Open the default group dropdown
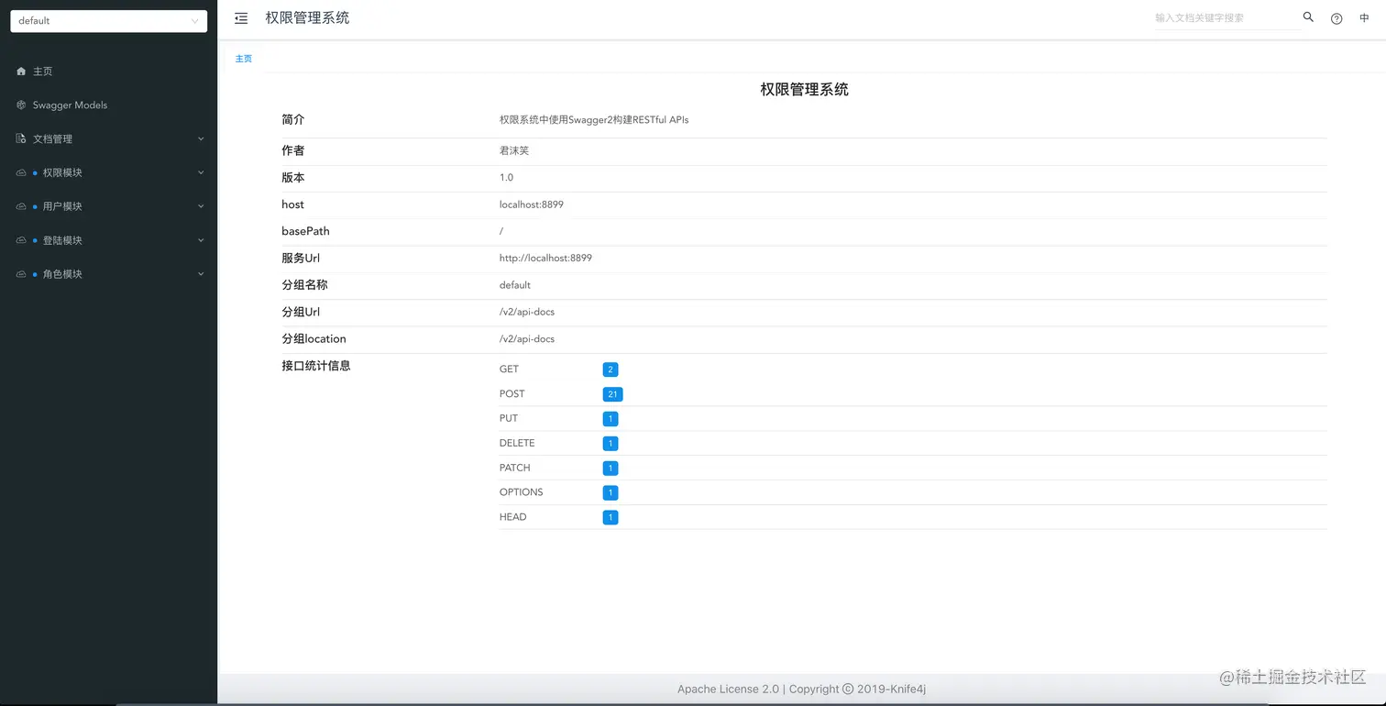Screen dimensions: 1386x706 pos(108,21)
